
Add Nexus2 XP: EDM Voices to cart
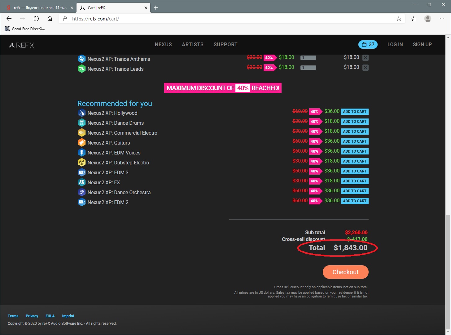355,151
